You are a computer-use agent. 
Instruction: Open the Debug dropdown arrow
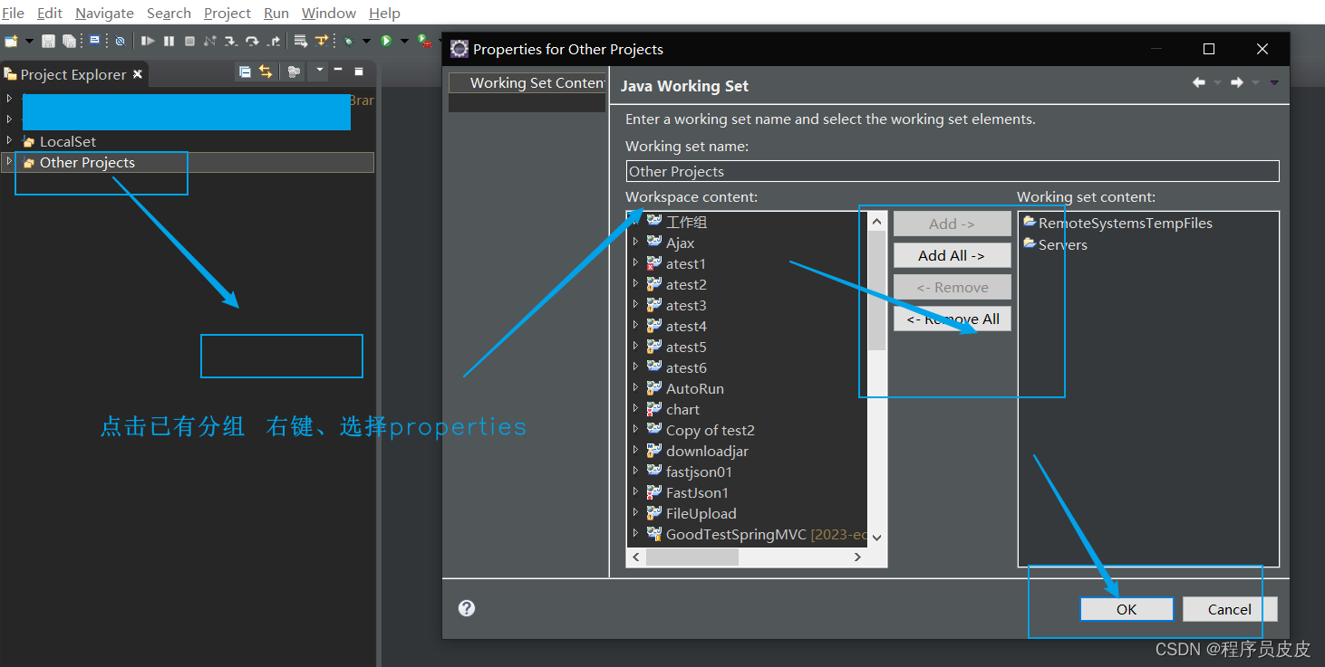[366, 41]
